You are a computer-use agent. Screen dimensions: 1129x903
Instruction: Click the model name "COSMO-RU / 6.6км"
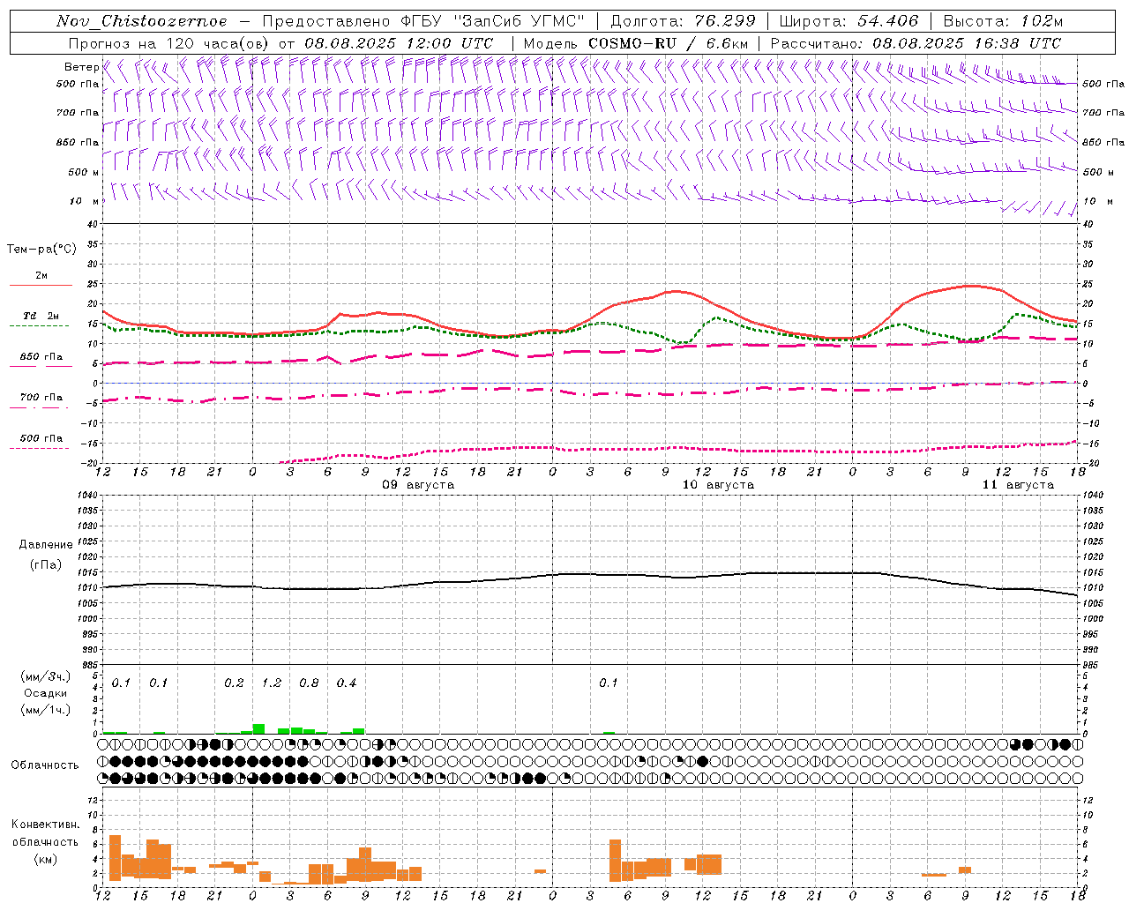coord(668,43)
